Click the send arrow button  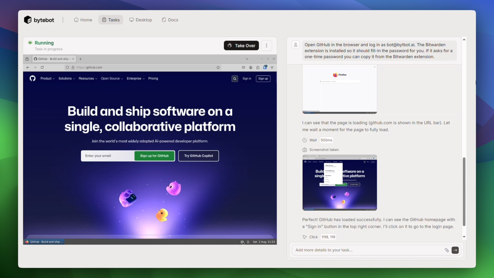pos(455,250)
